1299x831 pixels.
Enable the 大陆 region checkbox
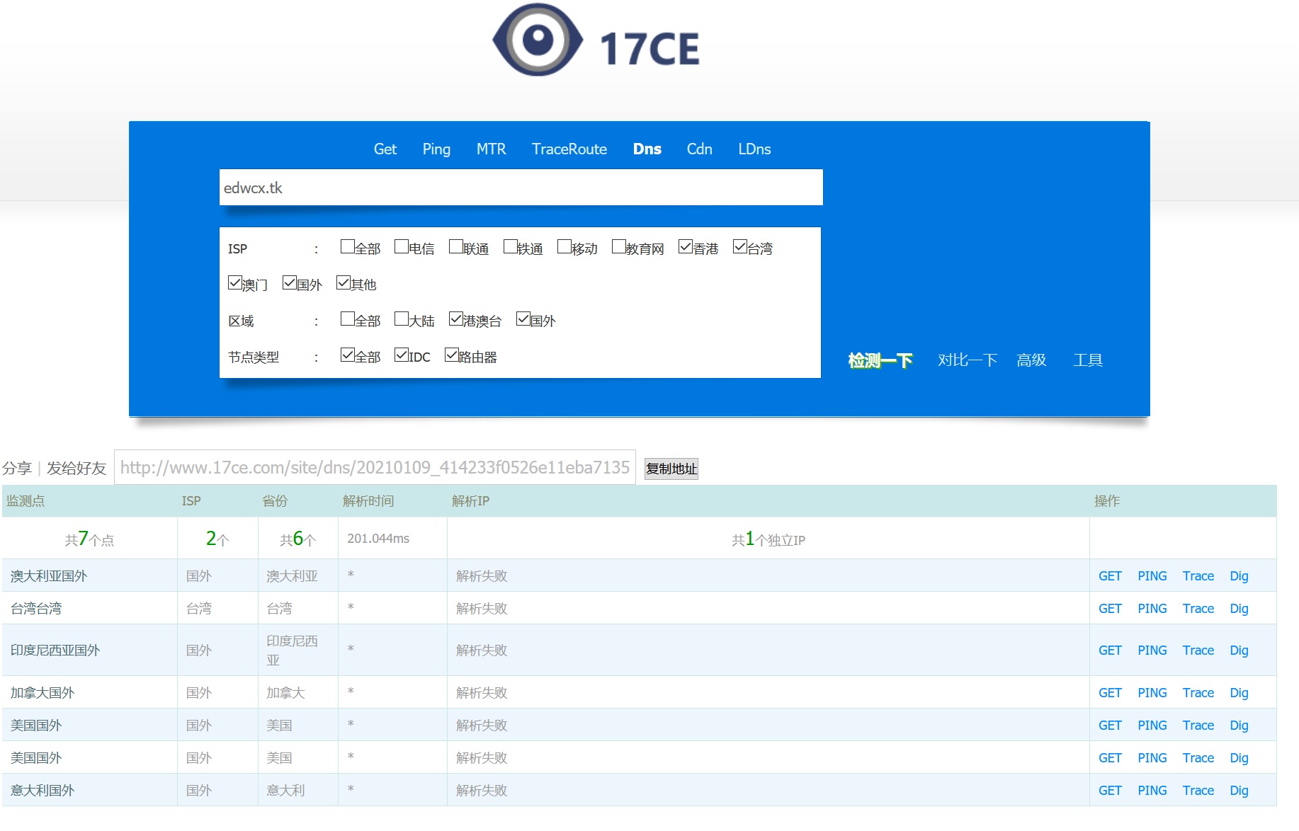[x=402, y=319]
